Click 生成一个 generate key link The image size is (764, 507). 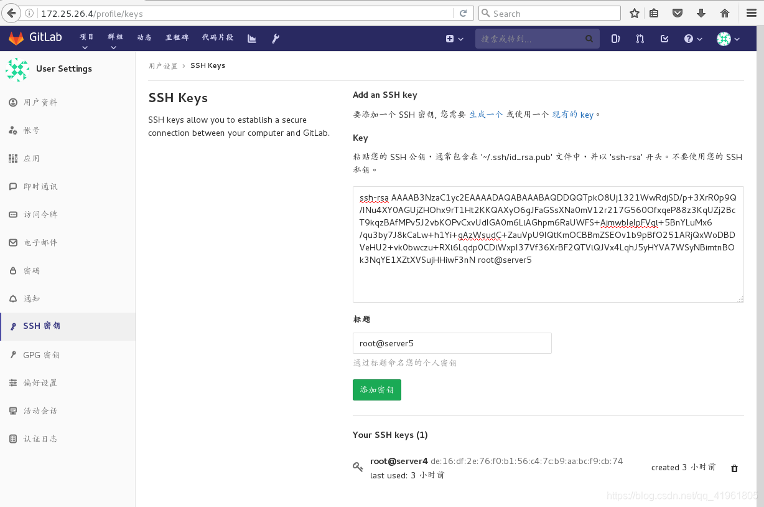(486, 115)
